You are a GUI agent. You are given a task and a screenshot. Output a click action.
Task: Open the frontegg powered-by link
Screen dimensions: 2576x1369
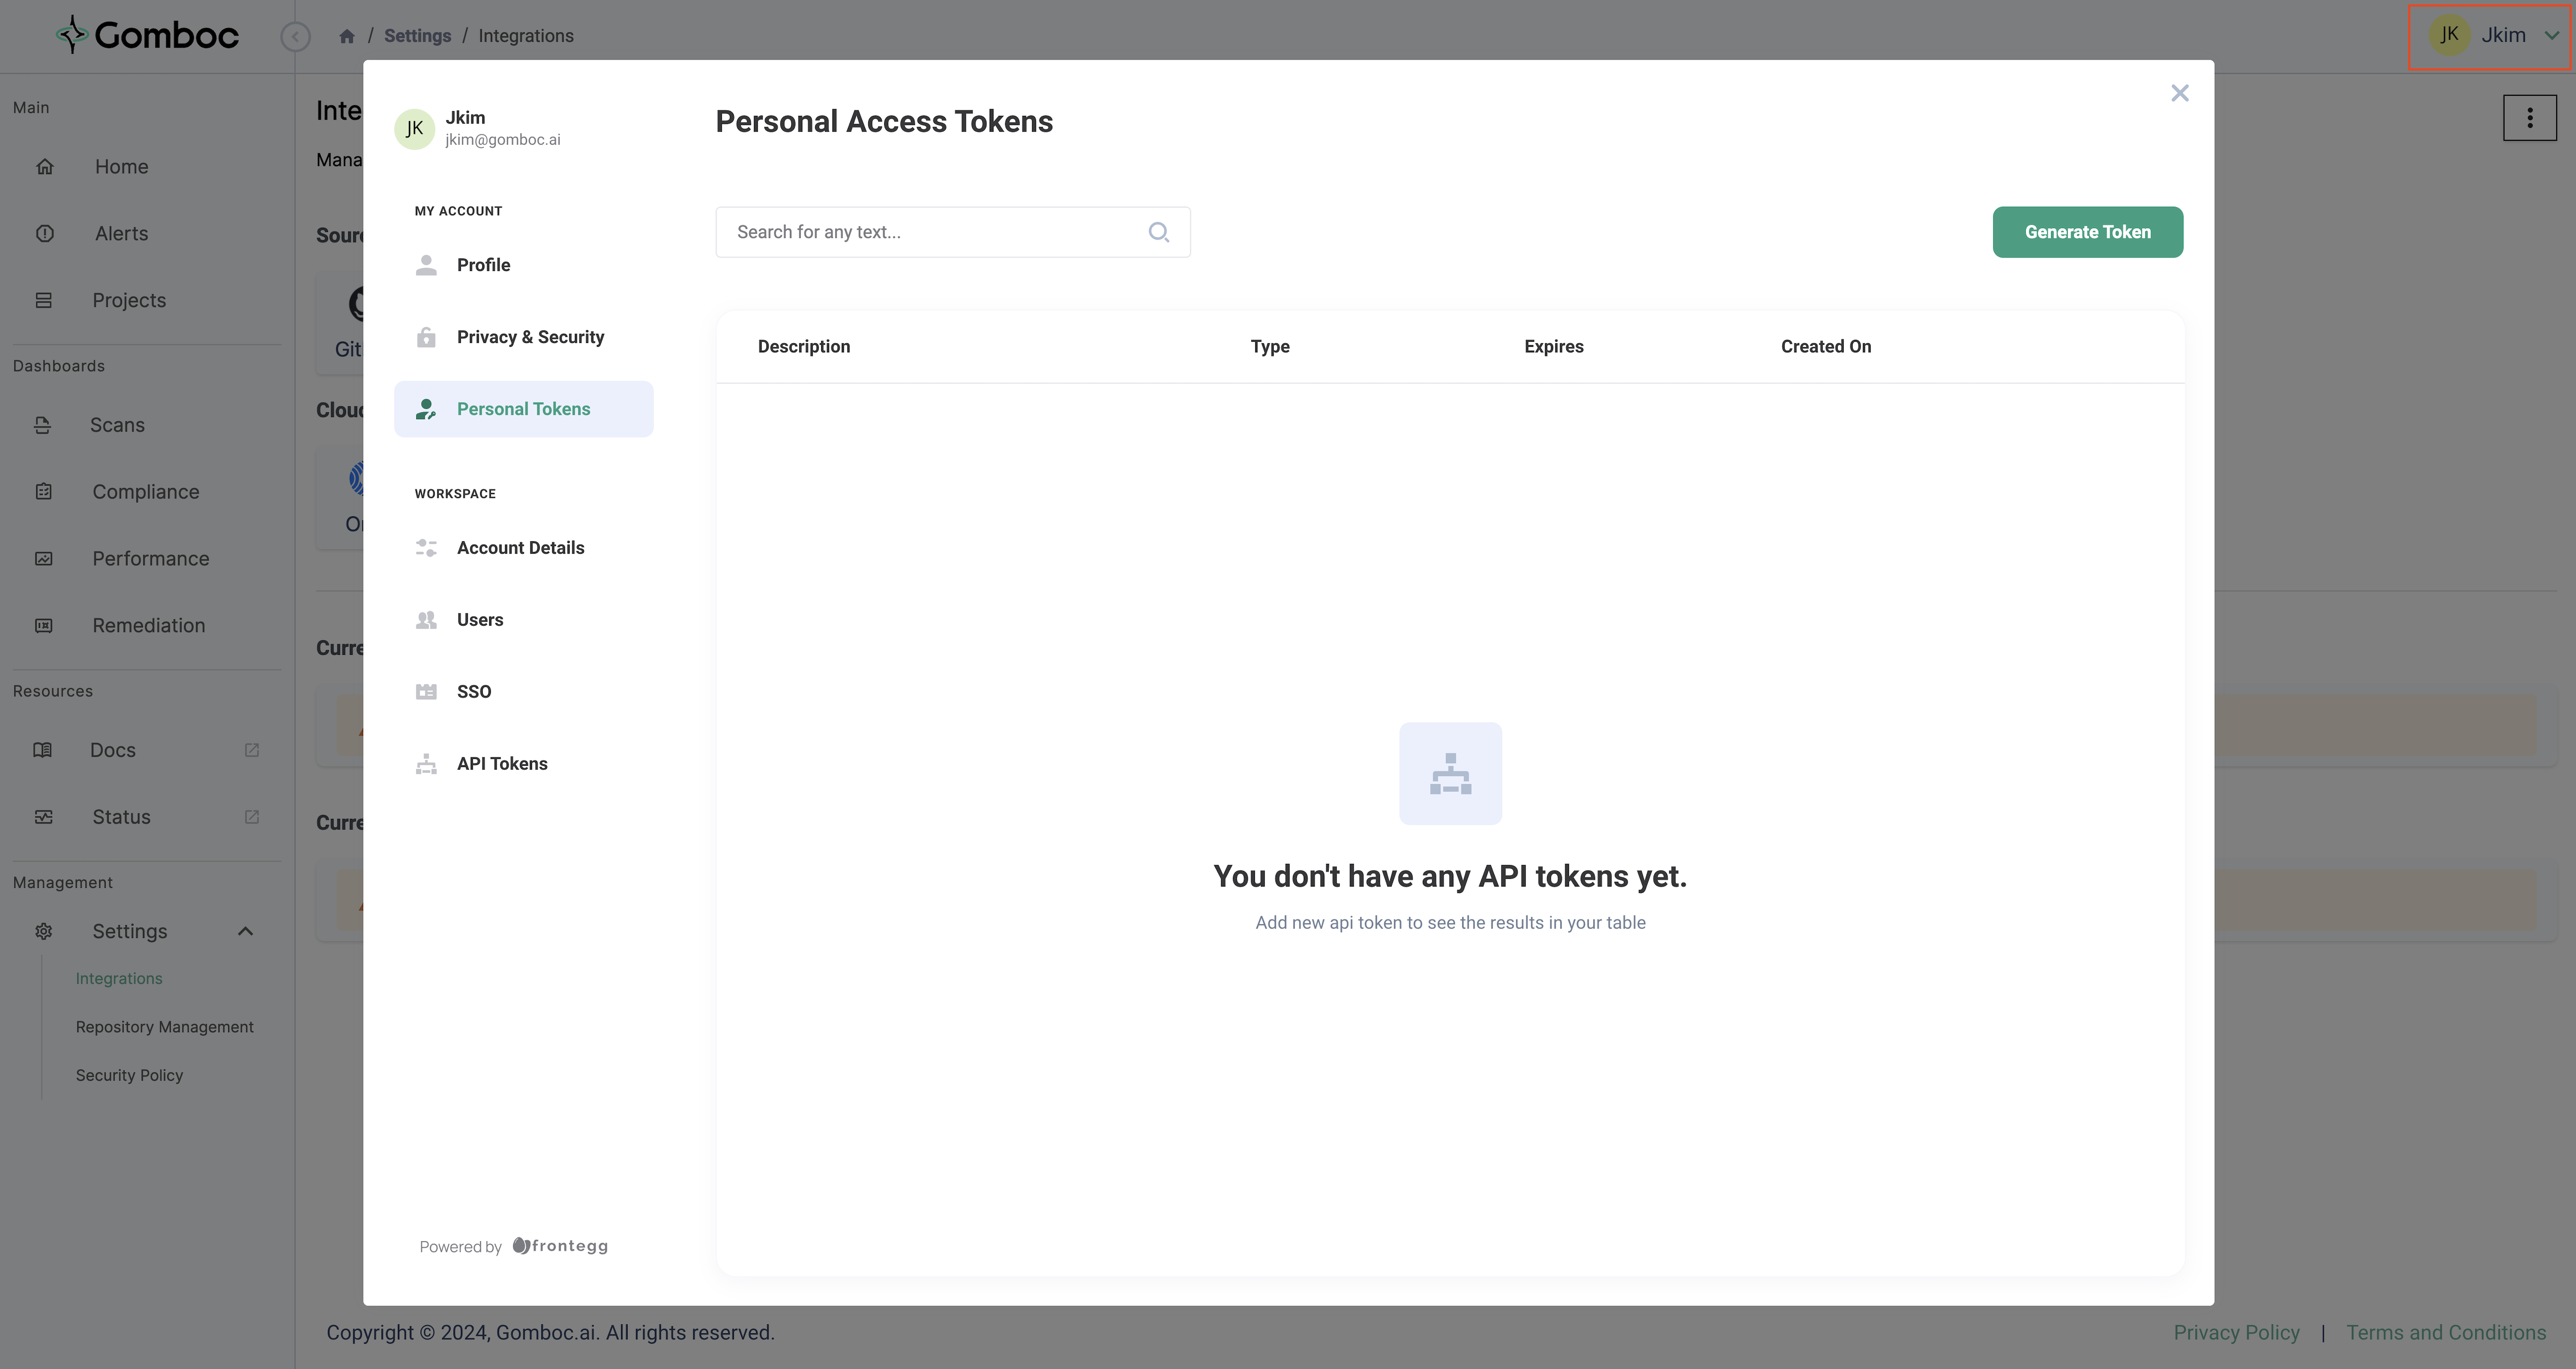[x=560, y=1246]
